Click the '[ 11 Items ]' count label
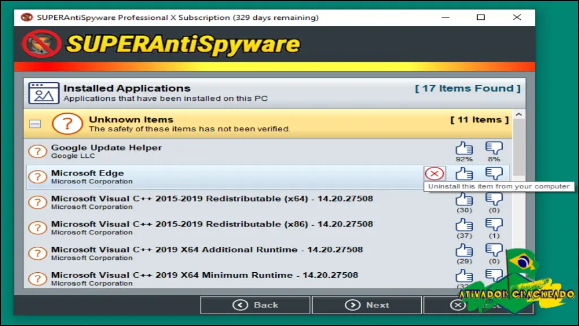The height and width of the screenshot is (326, 579). click(x=479, y=120)
